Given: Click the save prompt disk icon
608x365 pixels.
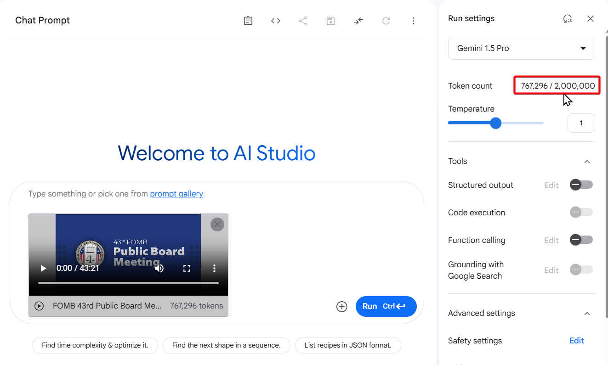Looking at the screenshot, I should click(x=331, y=21).
